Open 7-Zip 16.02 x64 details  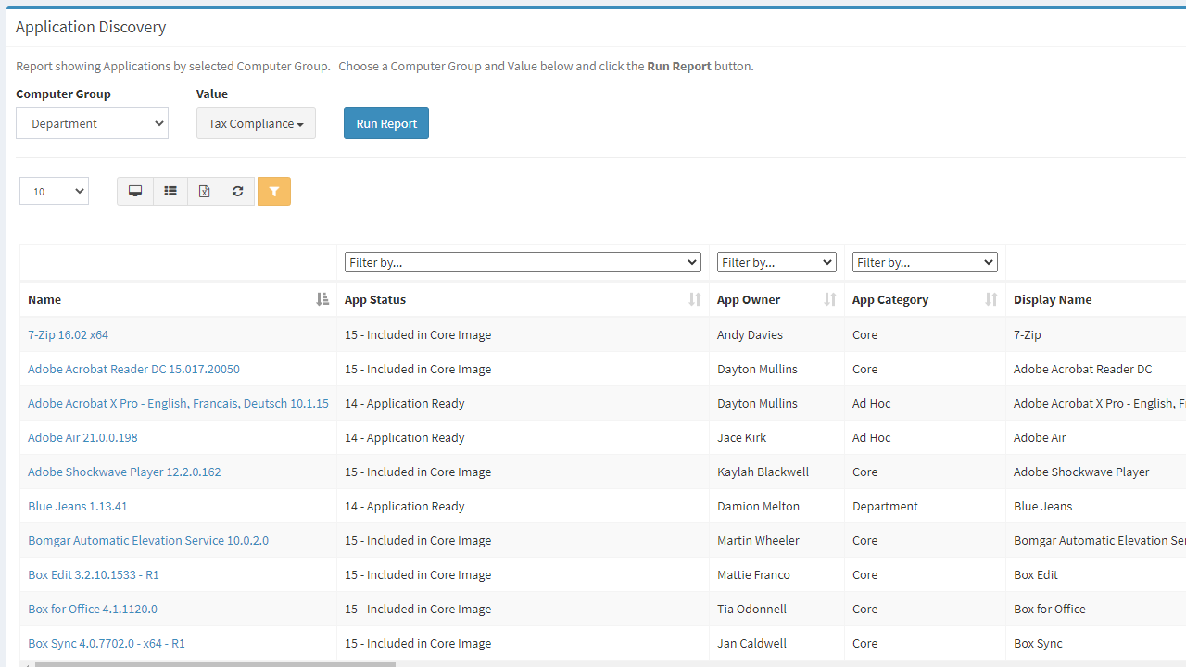click(x=68, y=334)
